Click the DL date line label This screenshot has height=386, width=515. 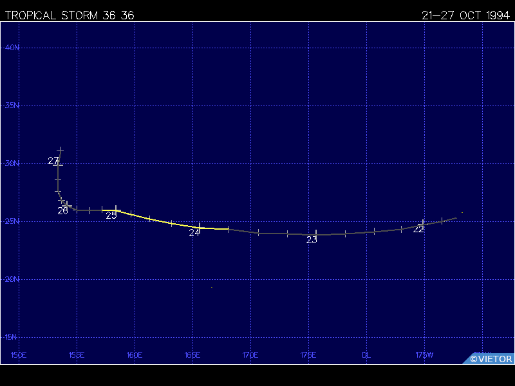(366, 355)
